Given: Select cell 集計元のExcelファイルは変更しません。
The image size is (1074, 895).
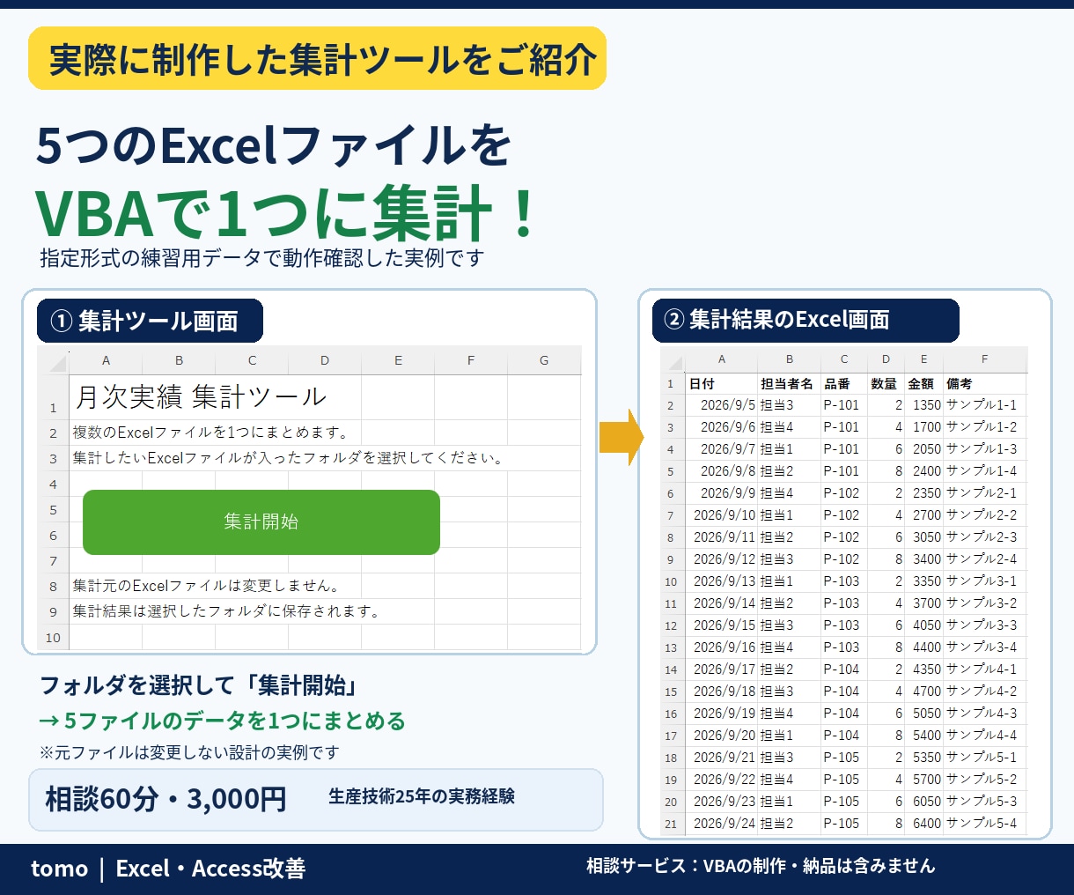Looking at the screenshot, I should [206, 586].
